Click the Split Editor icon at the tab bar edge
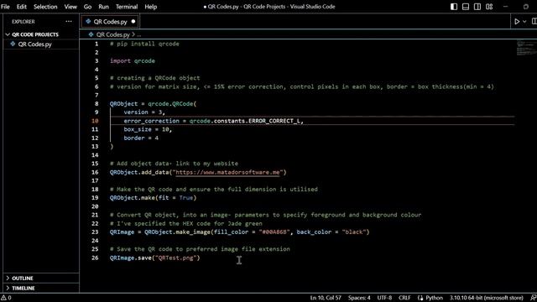The image size is (537, 302). pyautogui.click(x=534, y=22)
